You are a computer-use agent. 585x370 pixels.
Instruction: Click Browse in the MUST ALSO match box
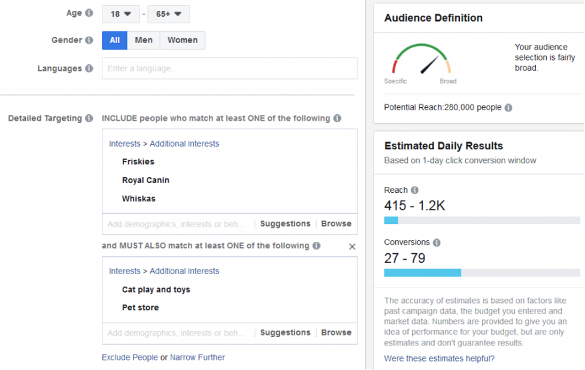[x=336, y=333]
